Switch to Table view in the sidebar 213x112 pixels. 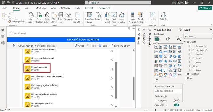pos(3,36)
